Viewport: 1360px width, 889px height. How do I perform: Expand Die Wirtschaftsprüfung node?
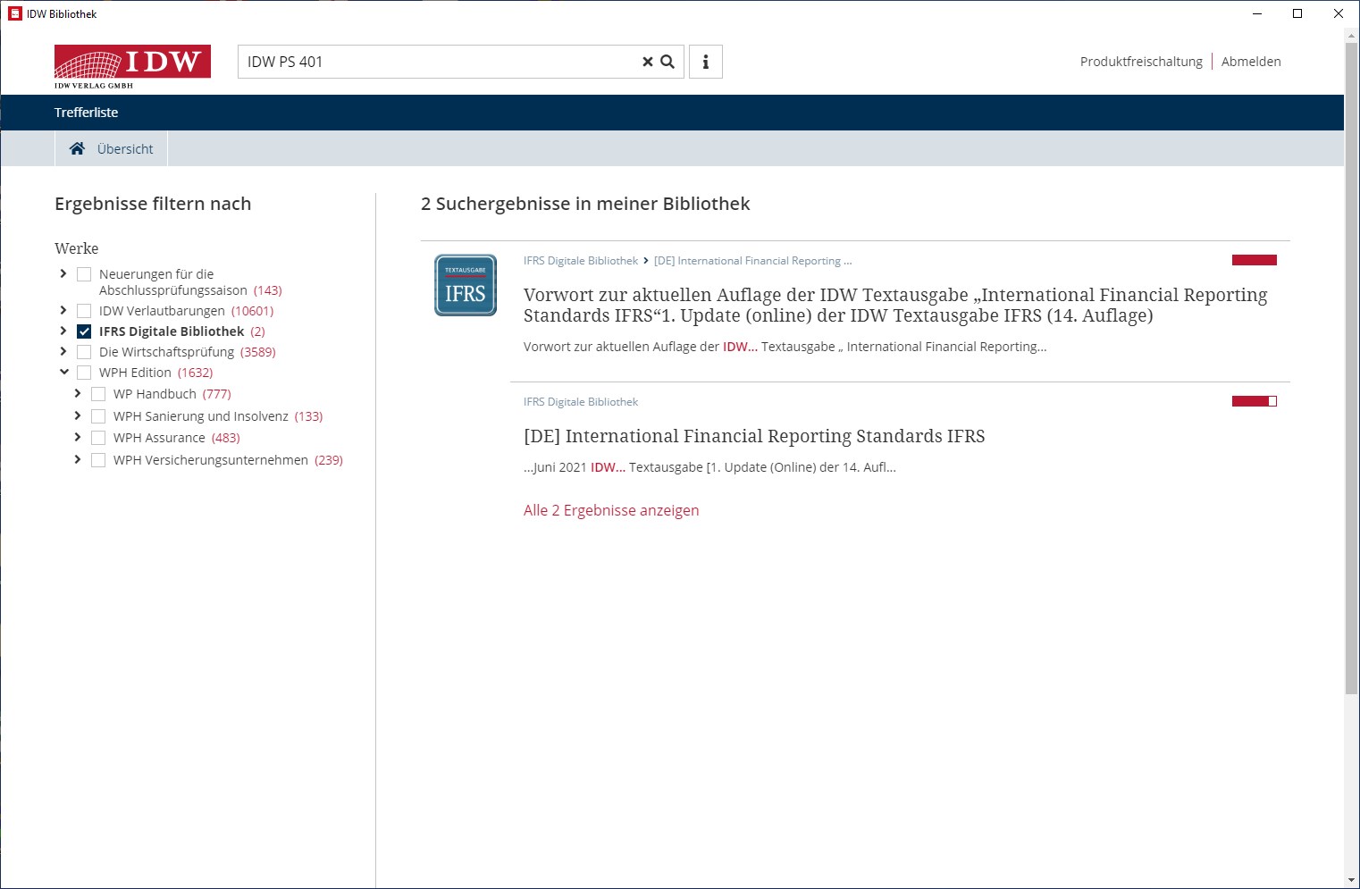63,351
